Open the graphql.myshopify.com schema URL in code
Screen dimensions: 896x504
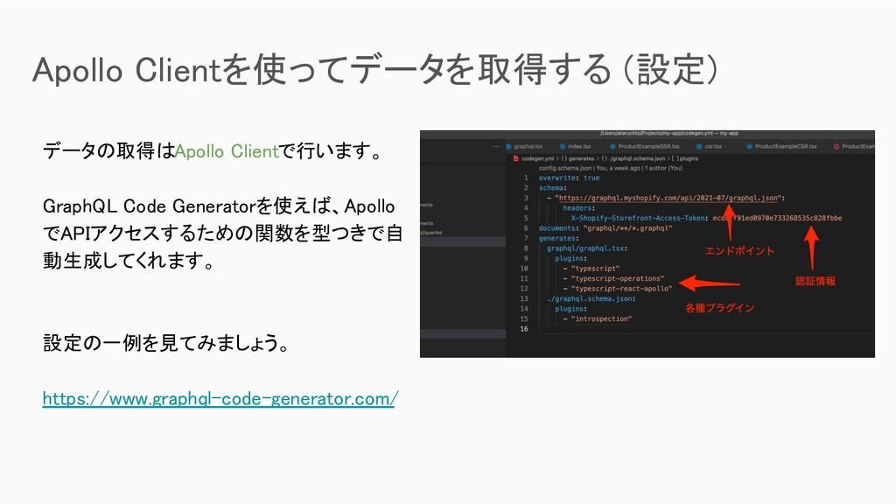[668, 198]
